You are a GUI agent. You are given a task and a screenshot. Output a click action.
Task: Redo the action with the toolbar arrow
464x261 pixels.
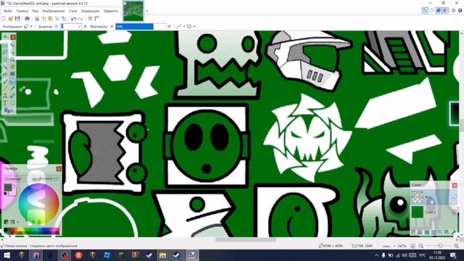click(80, 19)
